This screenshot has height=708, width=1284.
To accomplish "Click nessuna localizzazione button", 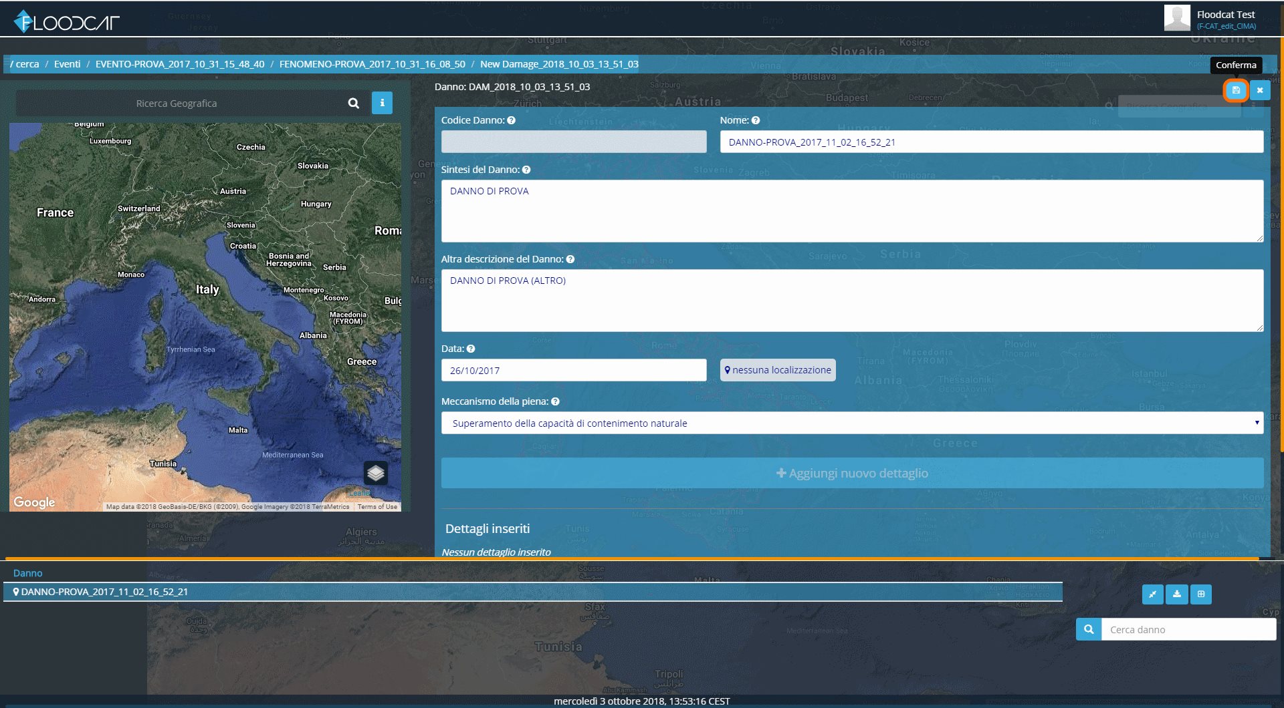I will coord(778,370).
